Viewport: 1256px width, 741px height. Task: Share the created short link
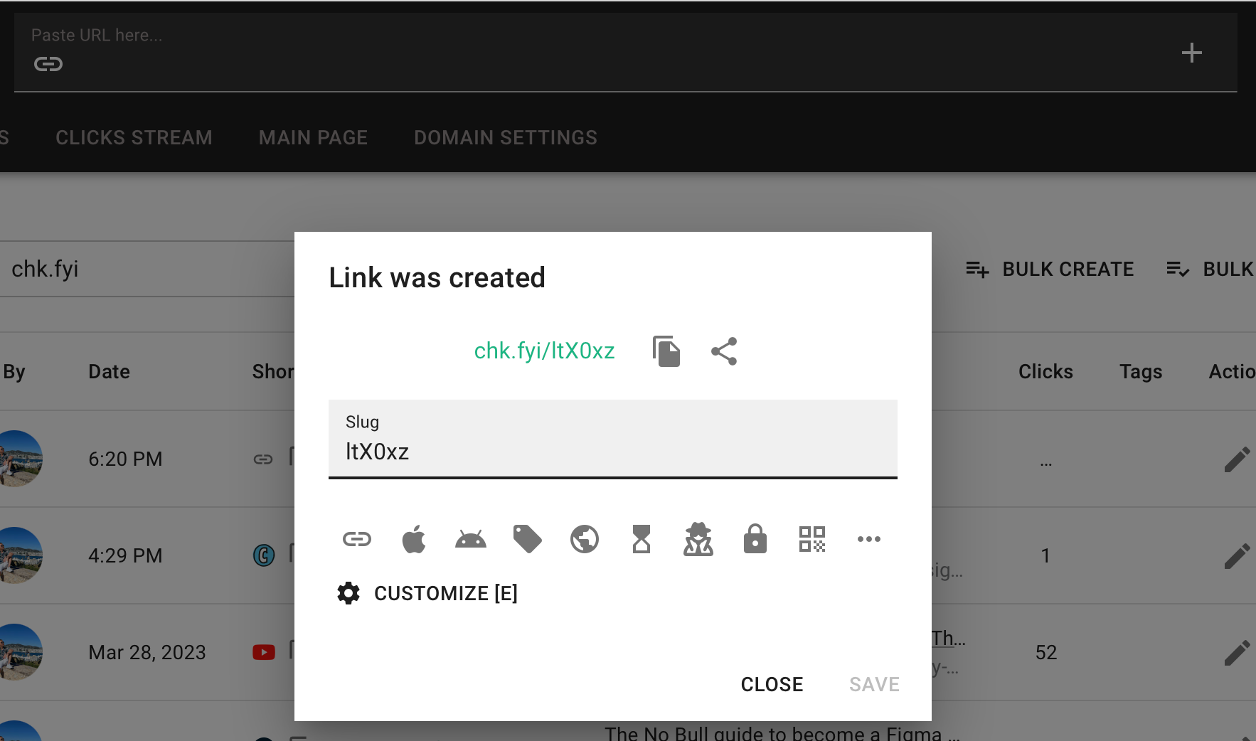(724, 351)
